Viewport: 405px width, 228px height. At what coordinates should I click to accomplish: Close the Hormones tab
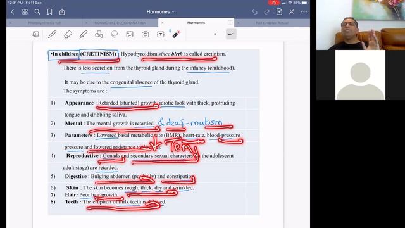click(162, 23)
